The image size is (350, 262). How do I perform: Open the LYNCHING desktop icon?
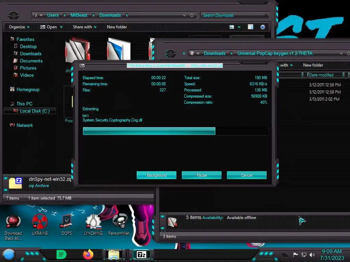point(93,224)
